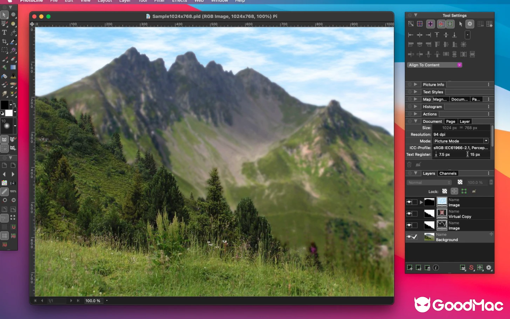Switch to the Channels tab

pos(448,173)
